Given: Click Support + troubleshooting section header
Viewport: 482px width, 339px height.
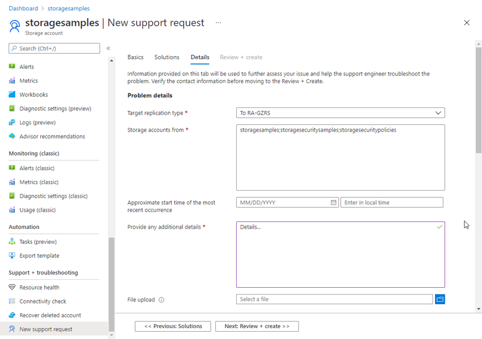Looking at the screenshot, I should [43, 273].
